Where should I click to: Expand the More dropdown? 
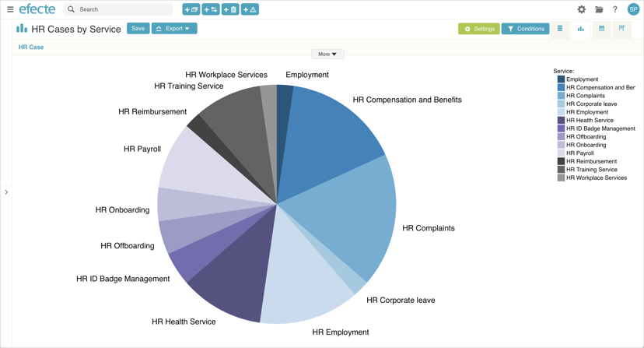tap(327, 54)
